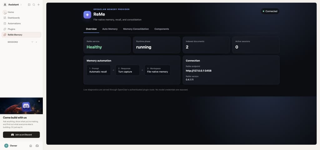Filter sessions using the funnel icon
Viewport: 320px width, 150px height.
click(x=32, y=42)
